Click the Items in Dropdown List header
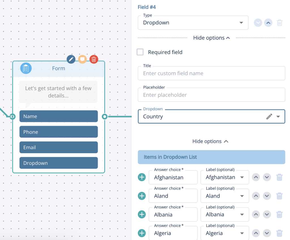This screenshot has width=290, height=240. coord(211,157)
